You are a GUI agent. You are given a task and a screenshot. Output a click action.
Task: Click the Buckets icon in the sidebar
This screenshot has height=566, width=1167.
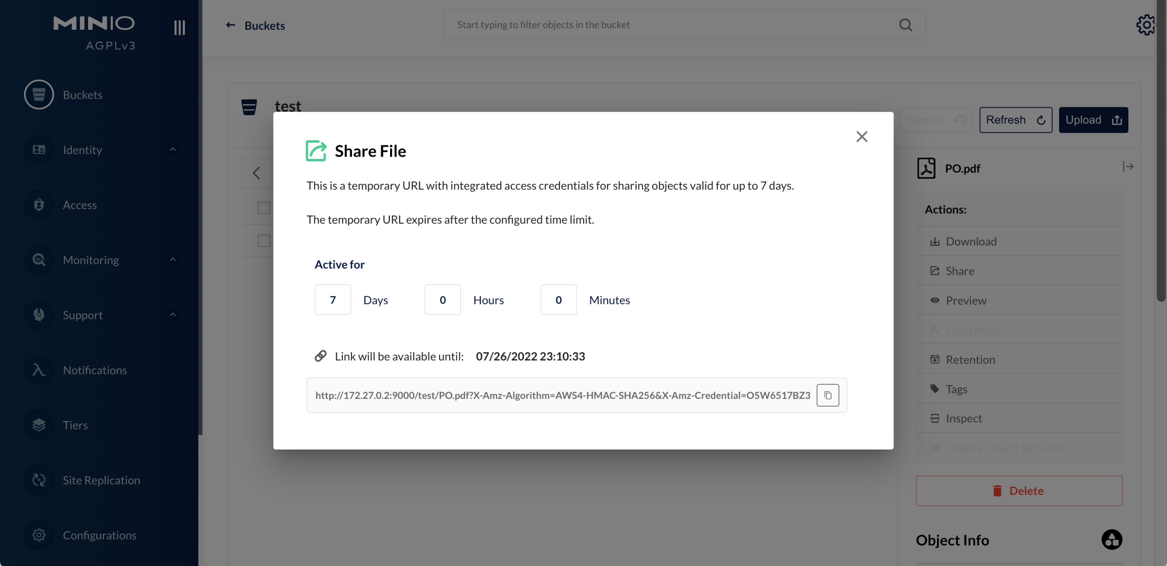point(39,95)
